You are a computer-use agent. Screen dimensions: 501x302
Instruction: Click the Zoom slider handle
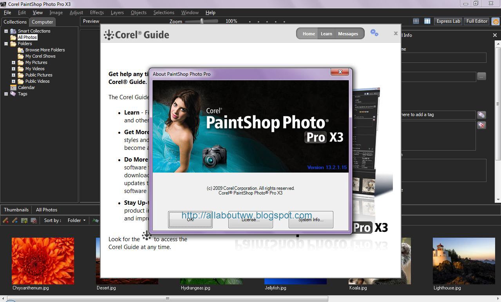coord(202,21)
